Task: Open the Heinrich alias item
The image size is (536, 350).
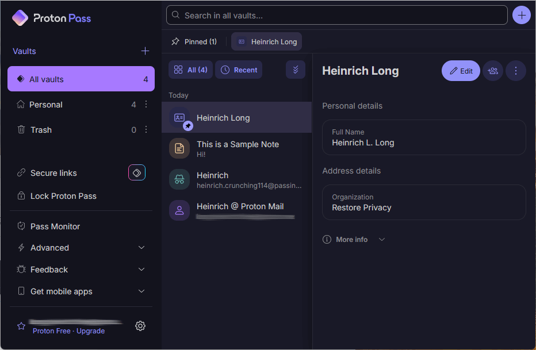Action: pyautogui.click(x=236, y=180)
